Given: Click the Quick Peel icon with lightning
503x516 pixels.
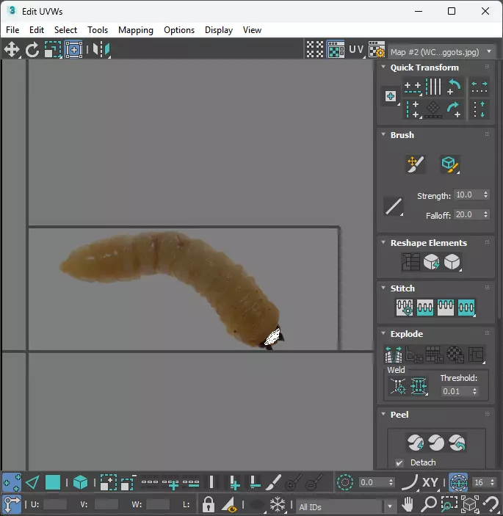Looking at the screenshot, I should 416,443.
